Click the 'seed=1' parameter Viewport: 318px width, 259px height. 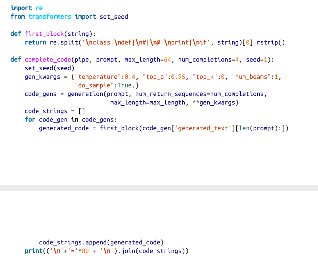(x=257, y=60)
